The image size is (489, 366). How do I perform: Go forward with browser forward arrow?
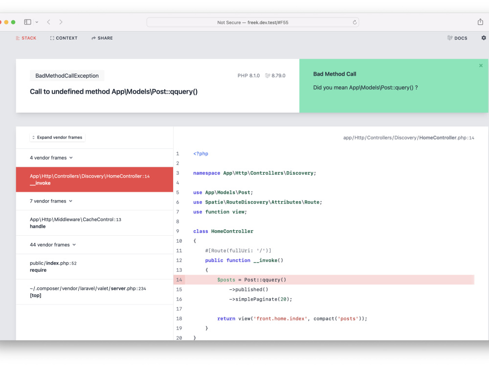point(61,22)
